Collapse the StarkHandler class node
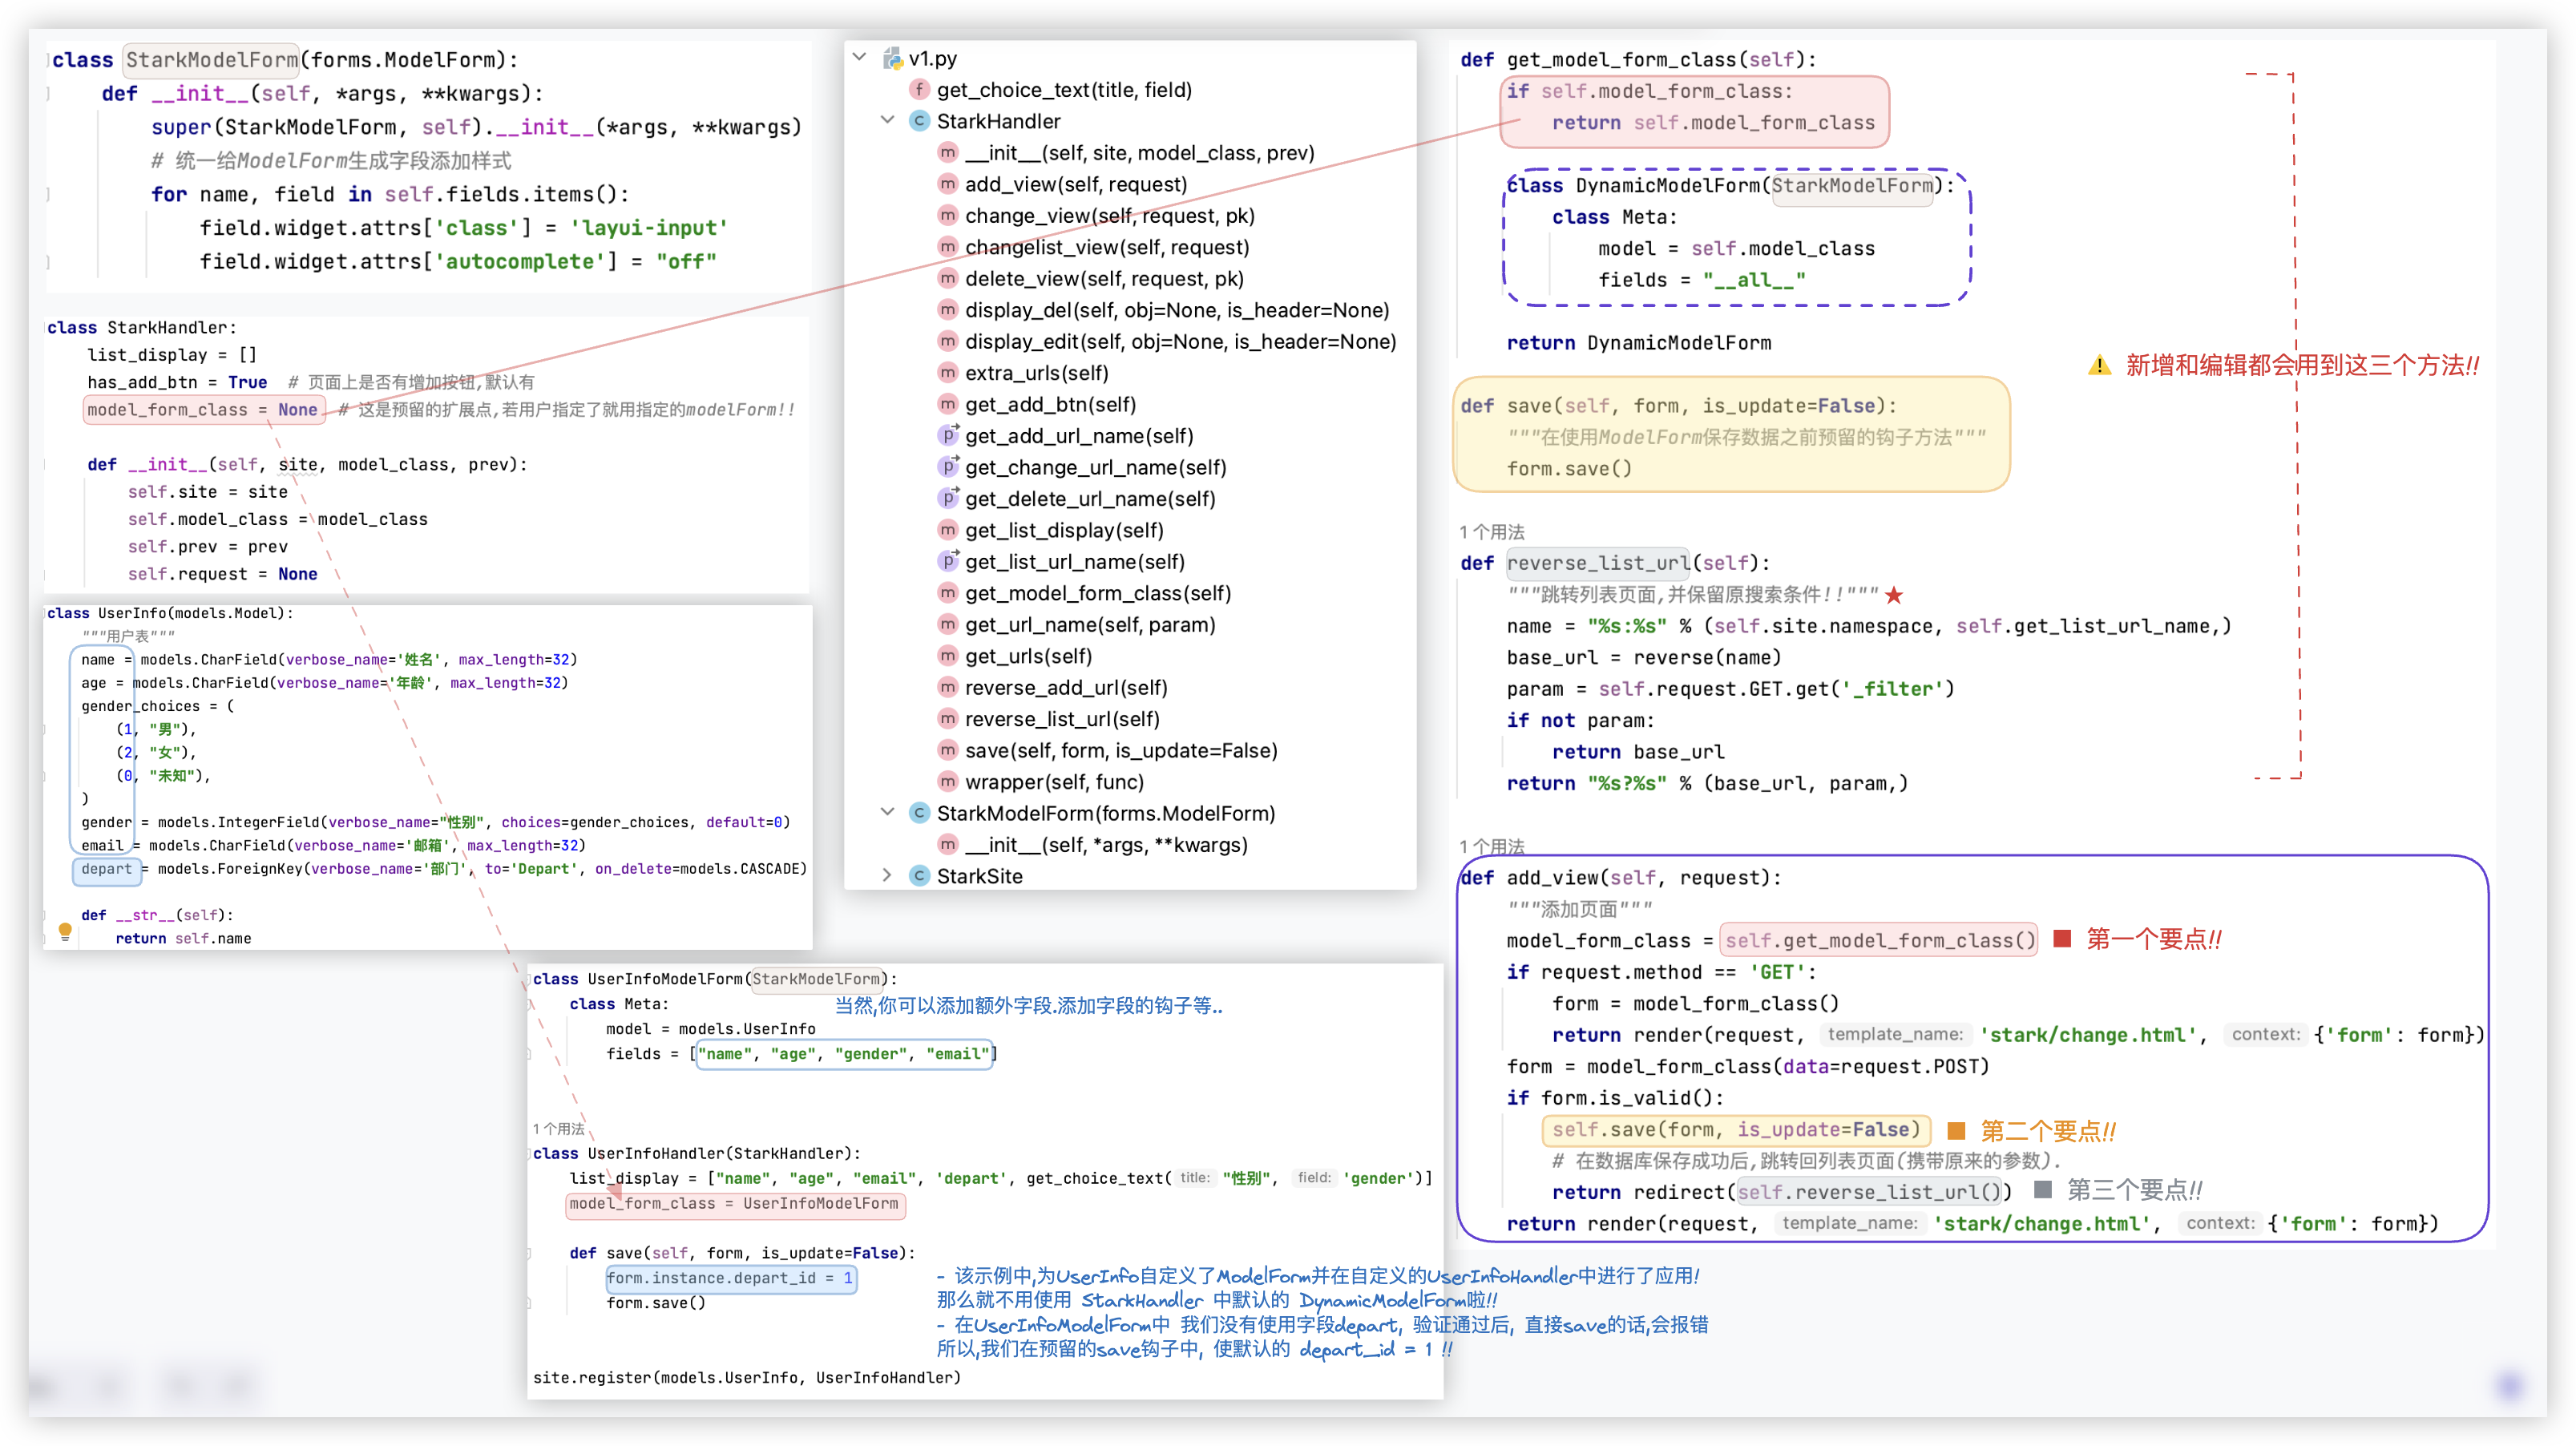Viewport: 2576px width, 1446px height. pyautogui.click(x=887, y=120)
